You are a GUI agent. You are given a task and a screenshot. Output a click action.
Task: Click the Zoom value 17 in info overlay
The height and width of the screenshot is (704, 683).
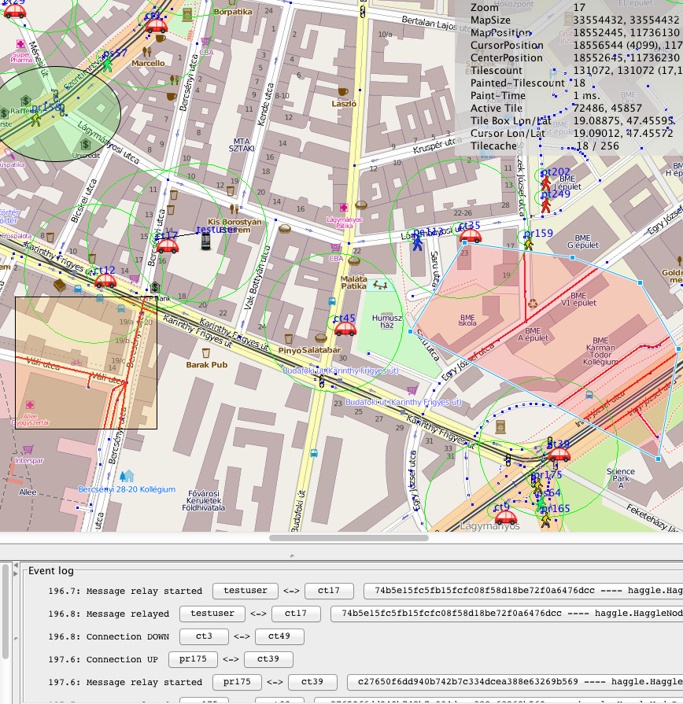(x=579, y=8)
